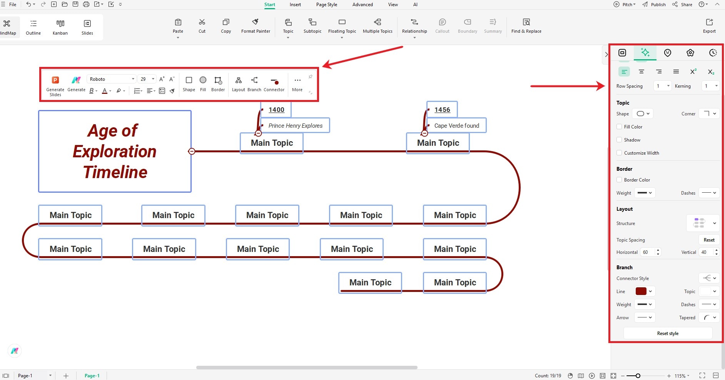The image size is (725, 380).
Task: Open the Kerning dropdown
Action: (x=710, y=86)
